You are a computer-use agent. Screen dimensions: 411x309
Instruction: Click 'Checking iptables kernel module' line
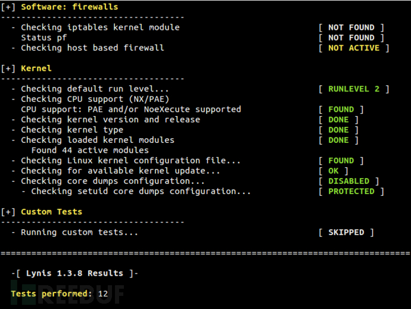(99, 27)
